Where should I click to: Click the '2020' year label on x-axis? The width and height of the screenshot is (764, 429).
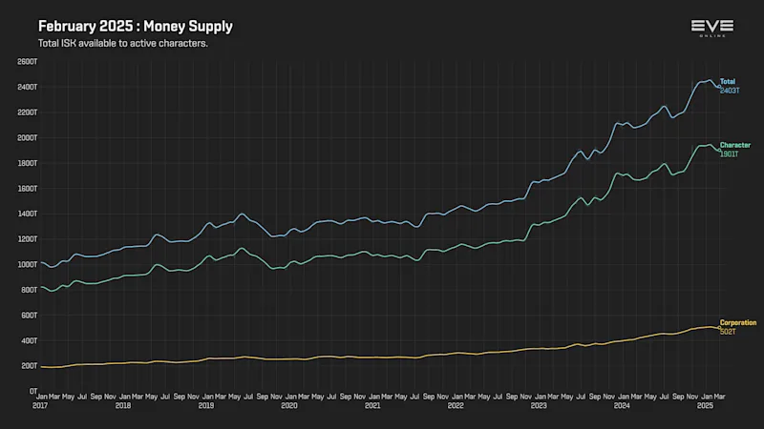[x=289, y=406]
